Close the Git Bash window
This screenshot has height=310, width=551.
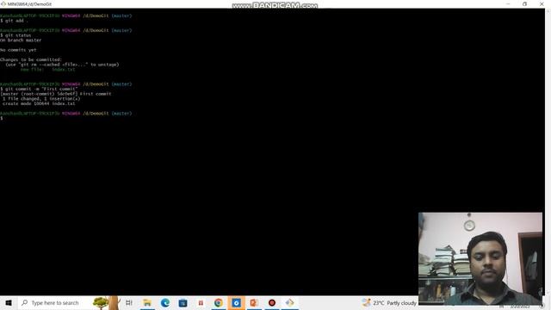(x=542, y=3)
